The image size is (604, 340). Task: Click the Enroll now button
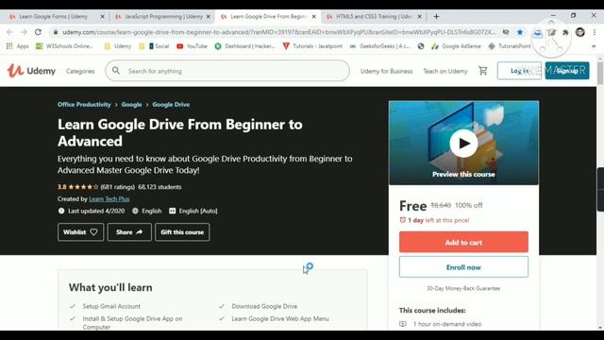pyautogui.click(x=463, y=267)
